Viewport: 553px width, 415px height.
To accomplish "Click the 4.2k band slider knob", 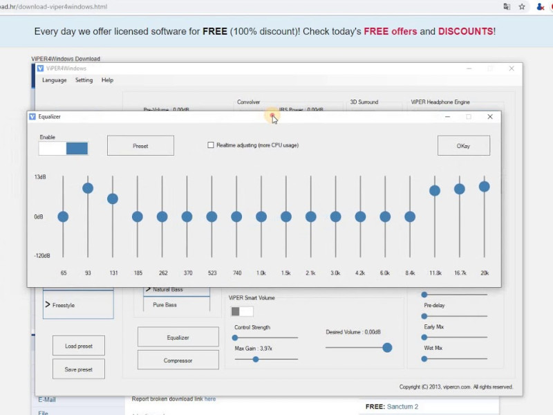I will pyautogui.click(x=360, y=216).
